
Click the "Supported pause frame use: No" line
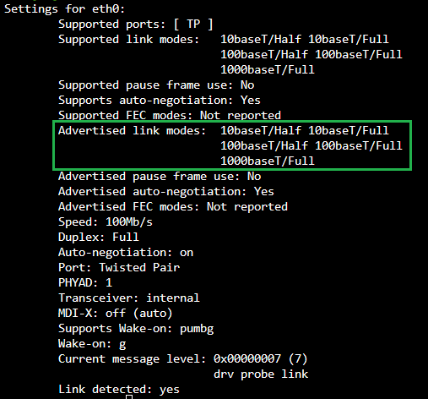156,85
